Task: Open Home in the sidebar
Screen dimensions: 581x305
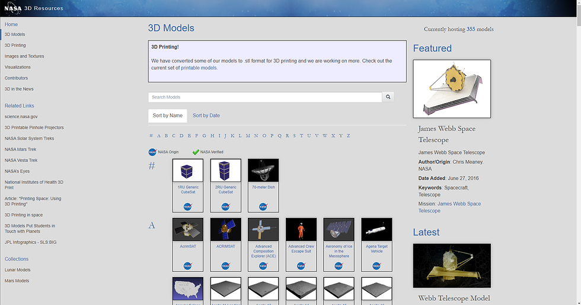Action: 11,24
